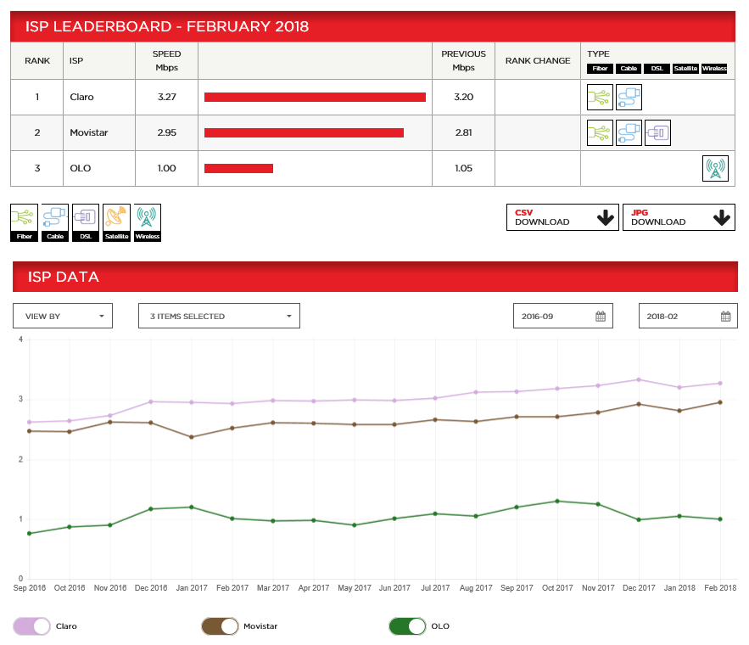Toggle the Movistar series off
Image resolution: width=749 pixels, height=645 pixels.
[x=220, y=626]
